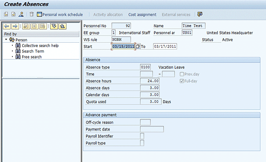Click the expand-all double down arrow icon
This screenshot has height=162, width=266.
pyautogui.click(x=54, y=26)
